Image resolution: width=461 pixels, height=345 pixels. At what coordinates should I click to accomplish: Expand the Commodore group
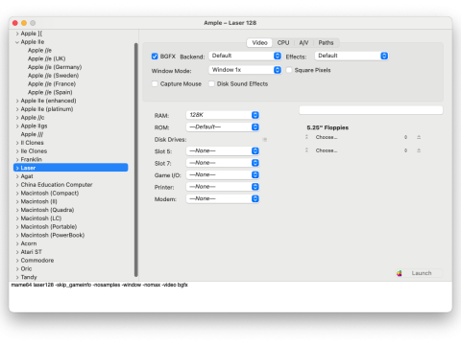pos(17,261)
